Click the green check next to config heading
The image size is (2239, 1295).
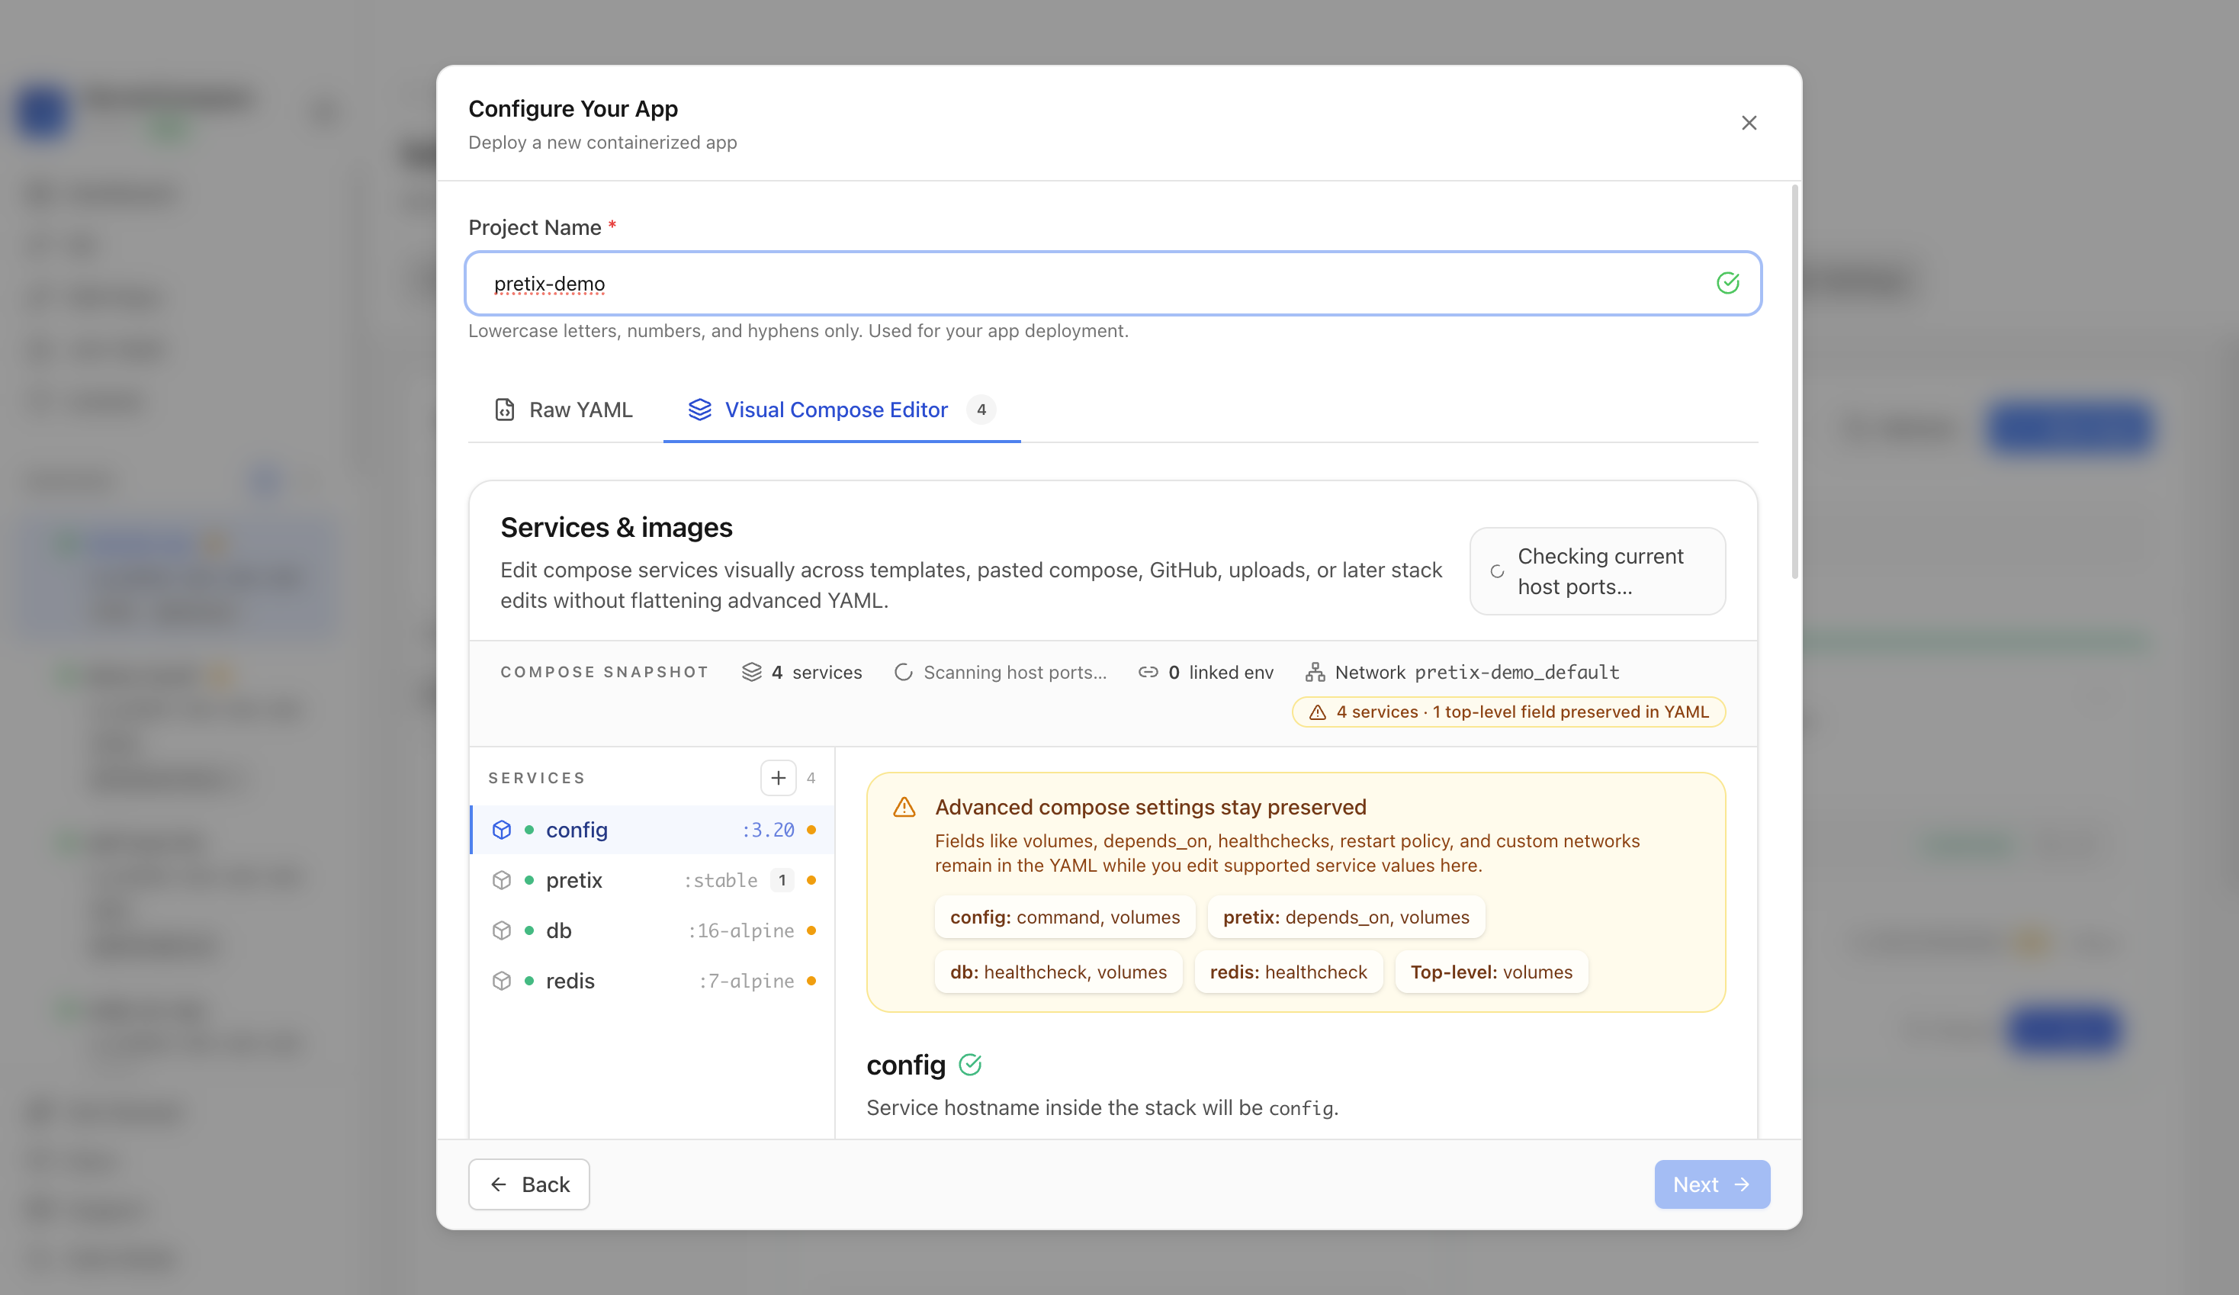tap(970, 1065)
